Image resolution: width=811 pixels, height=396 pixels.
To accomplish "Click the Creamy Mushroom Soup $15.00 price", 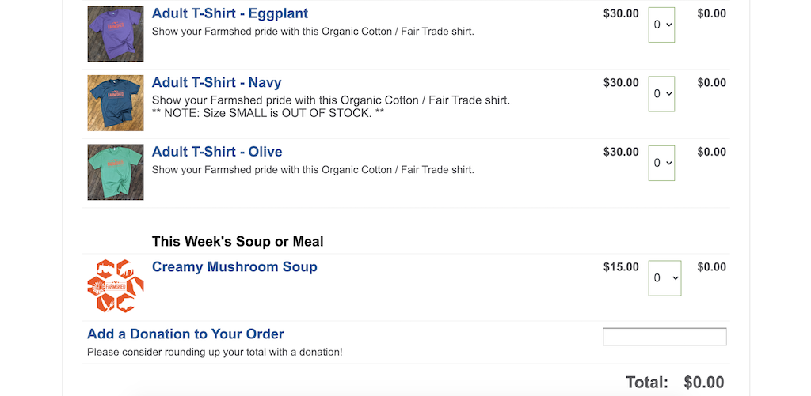I will pos(621,267).
